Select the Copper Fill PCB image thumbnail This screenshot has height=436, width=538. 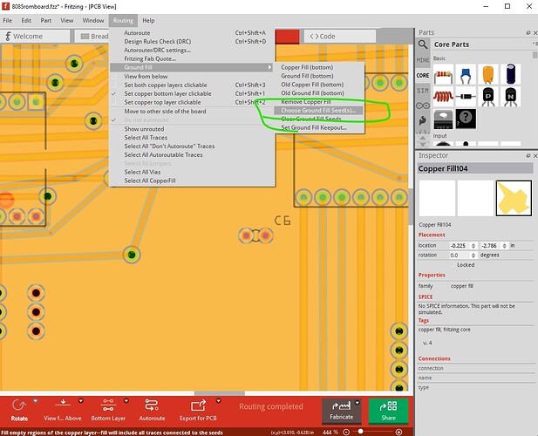[514, 198]
